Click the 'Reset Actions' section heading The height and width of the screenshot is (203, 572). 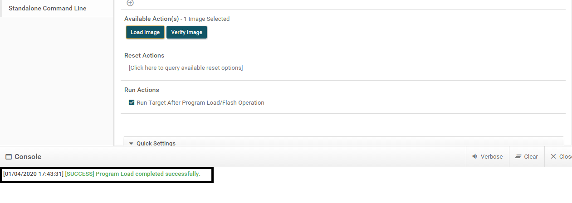point(144,55)
